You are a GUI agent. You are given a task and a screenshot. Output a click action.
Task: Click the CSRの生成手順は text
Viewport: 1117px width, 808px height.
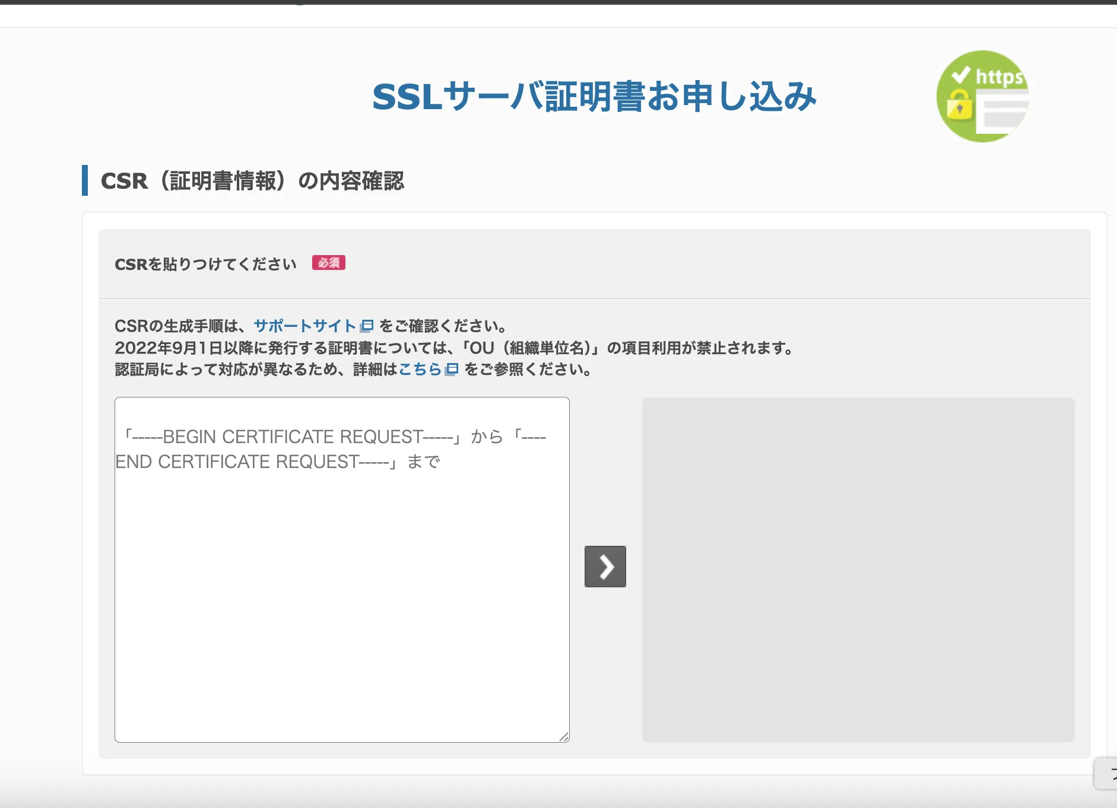click(182, 326)
